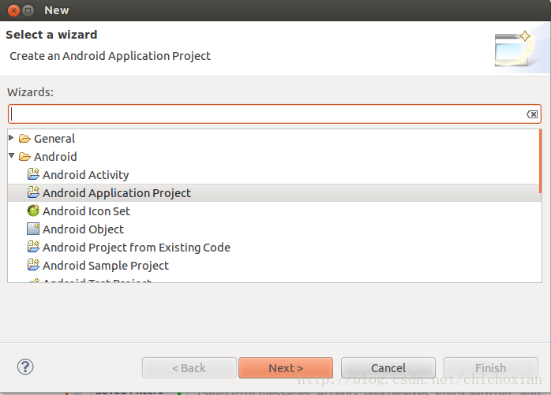Select the Android folder label
Viewport: 551px width, 395px height.
[55, 157]
